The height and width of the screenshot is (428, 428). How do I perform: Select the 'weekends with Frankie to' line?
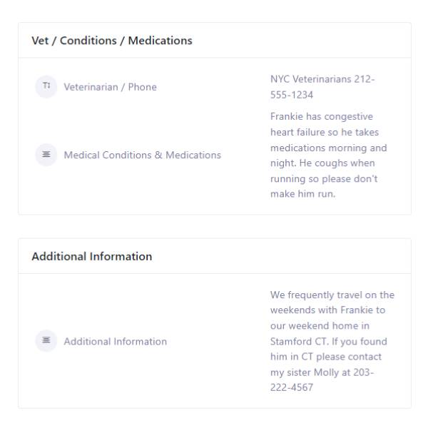327,310
